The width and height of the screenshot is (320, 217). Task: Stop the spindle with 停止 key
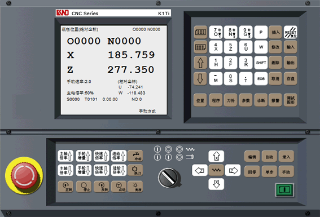(x=84, y=187)
